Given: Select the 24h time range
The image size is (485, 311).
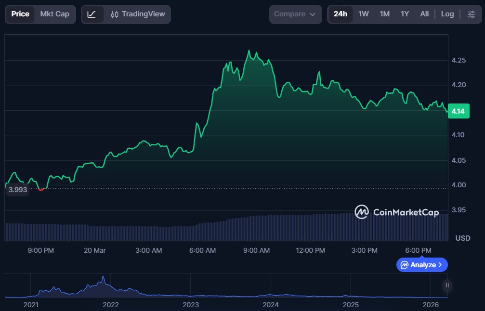Looking at the screenshot, I should tap(340, 14).
